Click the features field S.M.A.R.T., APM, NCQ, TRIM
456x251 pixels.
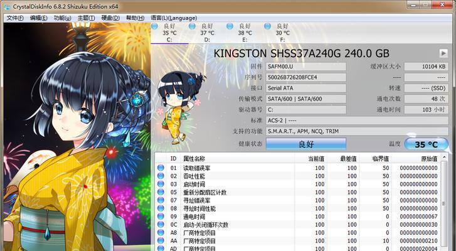click(x=357, y=131)
